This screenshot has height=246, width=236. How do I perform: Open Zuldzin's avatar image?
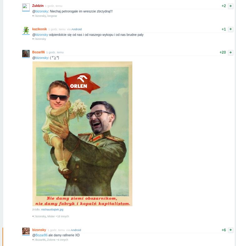coord(26,7)
